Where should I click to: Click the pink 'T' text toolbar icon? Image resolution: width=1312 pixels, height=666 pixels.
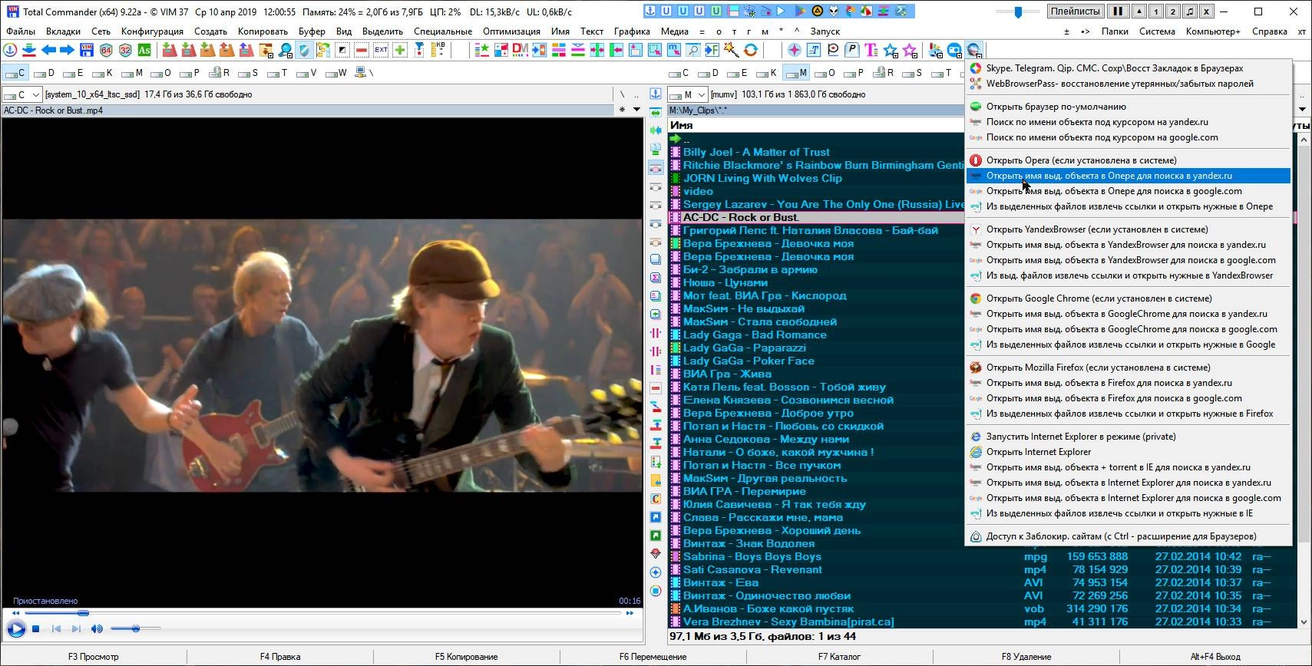(871, 51)
